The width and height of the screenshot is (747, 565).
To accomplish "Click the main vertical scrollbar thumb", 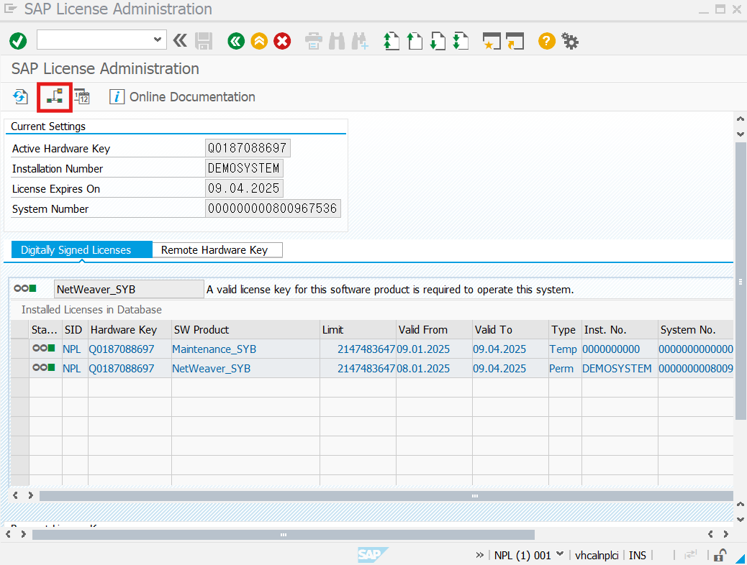I will click(741, 281).
